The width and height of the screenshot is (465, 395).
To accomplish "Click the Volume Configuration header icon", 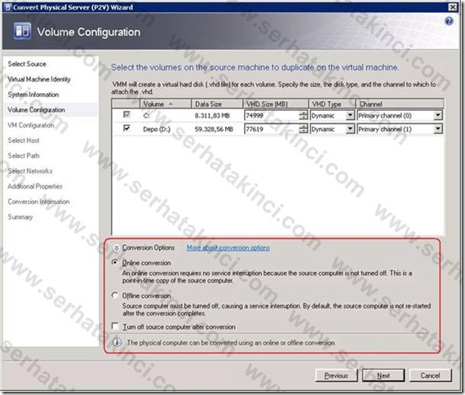I will point(22,31).
